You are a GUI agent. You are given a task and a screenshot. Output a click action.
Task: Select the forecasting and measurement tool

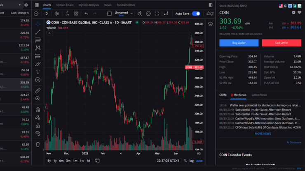pyautogui.click(x=38, y=56)
